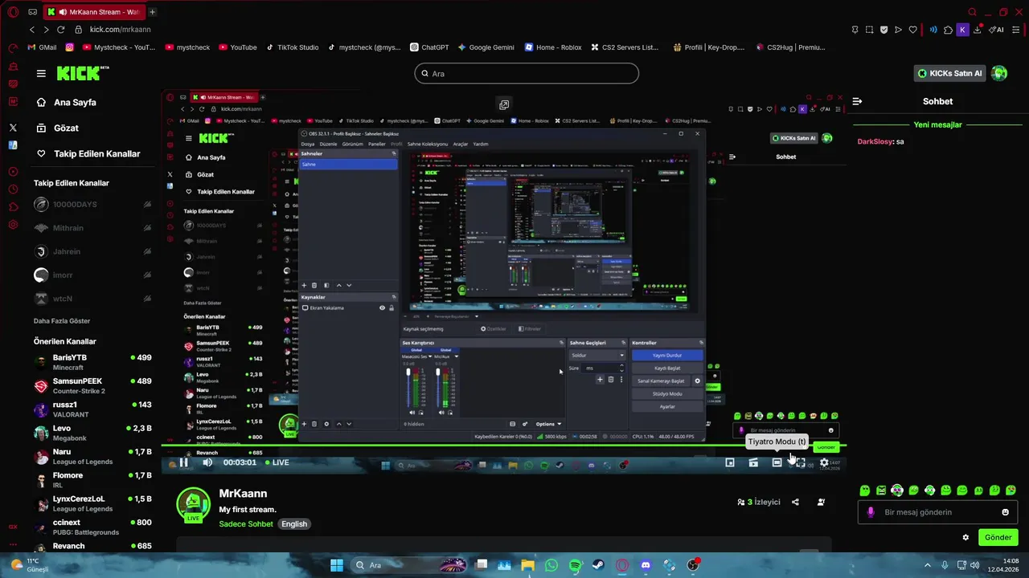Open Discord from the taskbar
Viewport: 1029px width, 578px height.
point(646,565)
